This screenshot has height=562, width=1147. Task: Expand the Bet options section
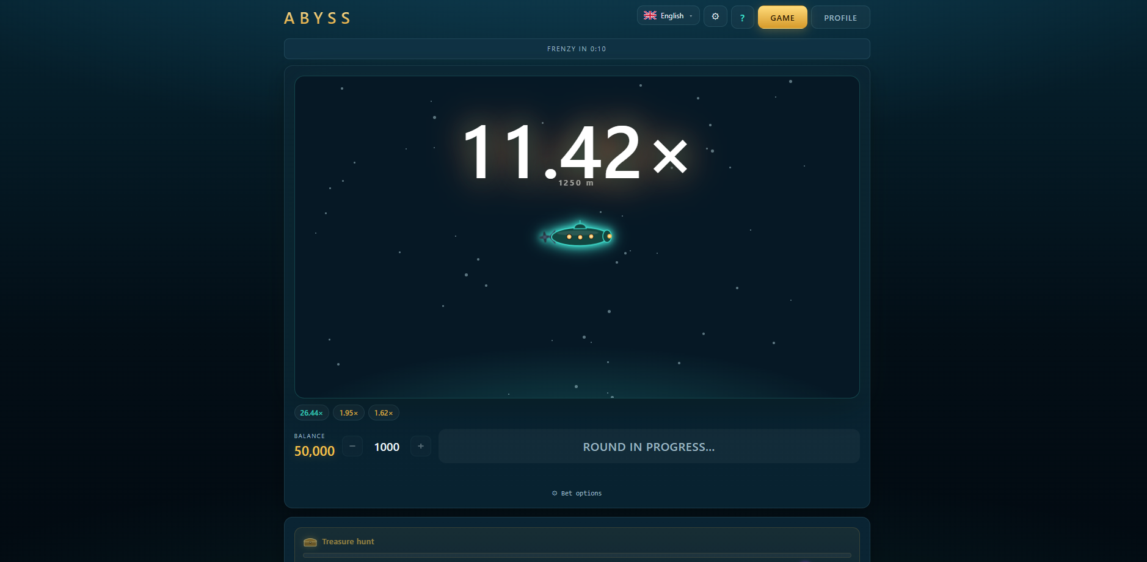pos(577,493)
